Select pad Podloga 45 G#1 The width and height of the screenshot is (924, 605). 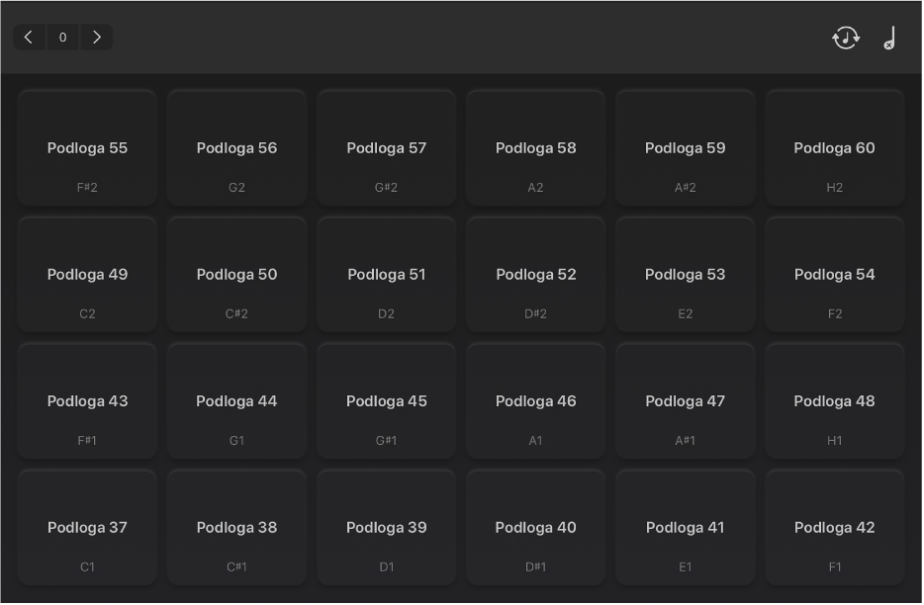click(387, 401)
